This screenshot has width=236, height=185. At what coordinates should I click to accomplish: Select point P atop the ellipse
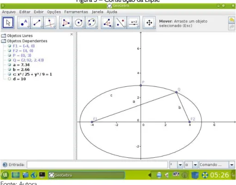coord(141,85)
